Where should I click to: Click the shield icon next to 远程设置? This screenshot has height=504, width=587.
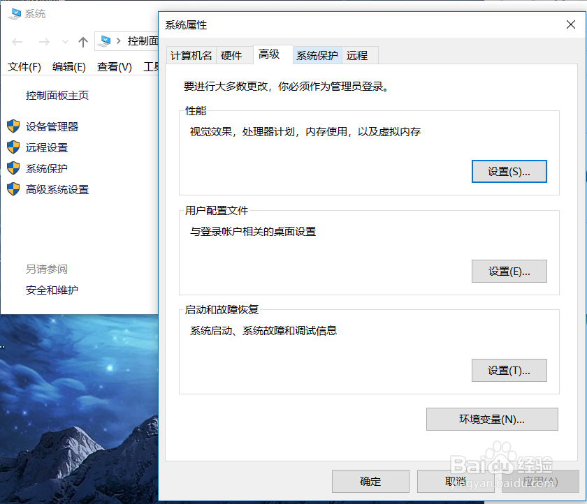(x=13, y=147)
